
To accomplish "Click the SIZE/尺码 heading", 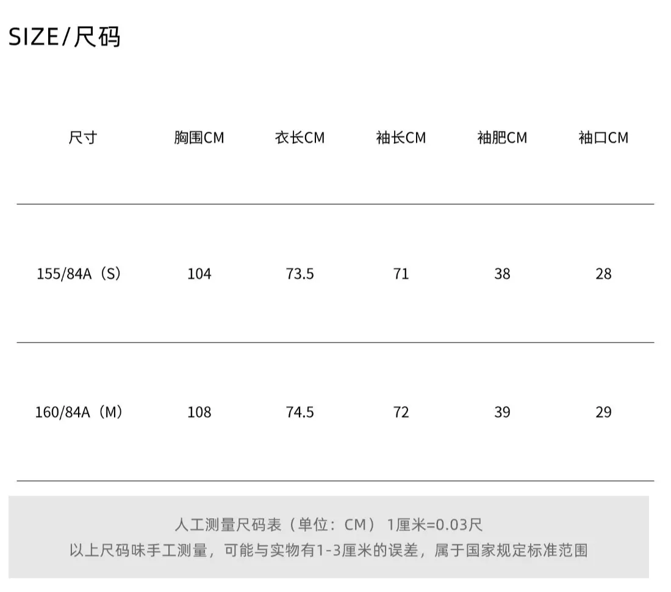I will (x=65, y=37).
